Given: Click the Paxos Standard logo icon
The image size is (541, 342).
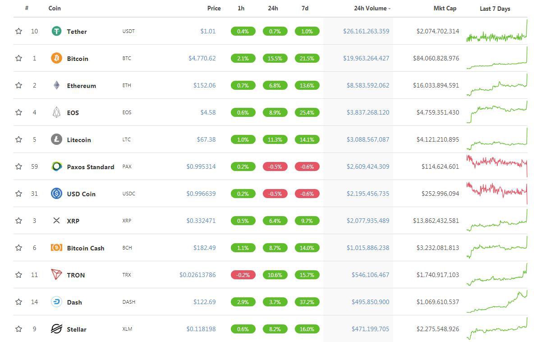Looking at the screenshot, I should pos(56,166).
